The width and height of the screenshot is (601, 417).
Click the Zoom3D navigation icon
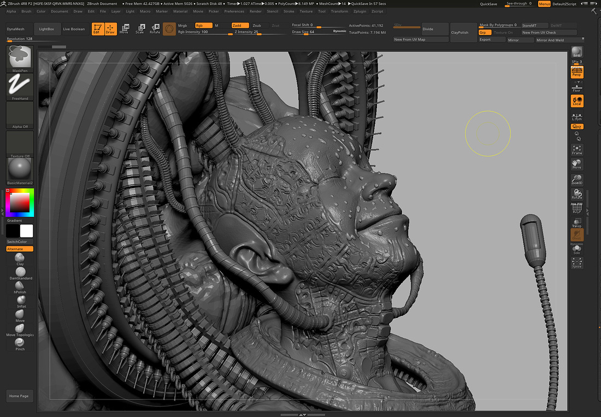[577, 180]
